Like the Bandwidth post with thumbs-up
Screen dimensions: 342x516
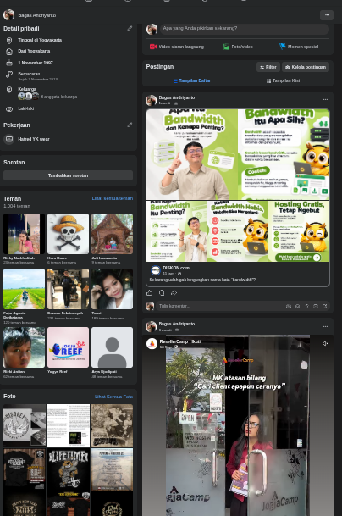149,292
